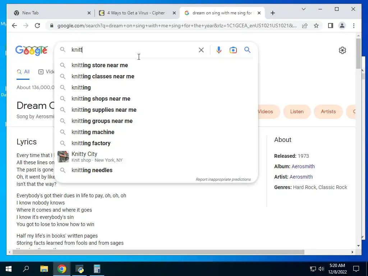Choose suggestion knitting shops near me

156,98
